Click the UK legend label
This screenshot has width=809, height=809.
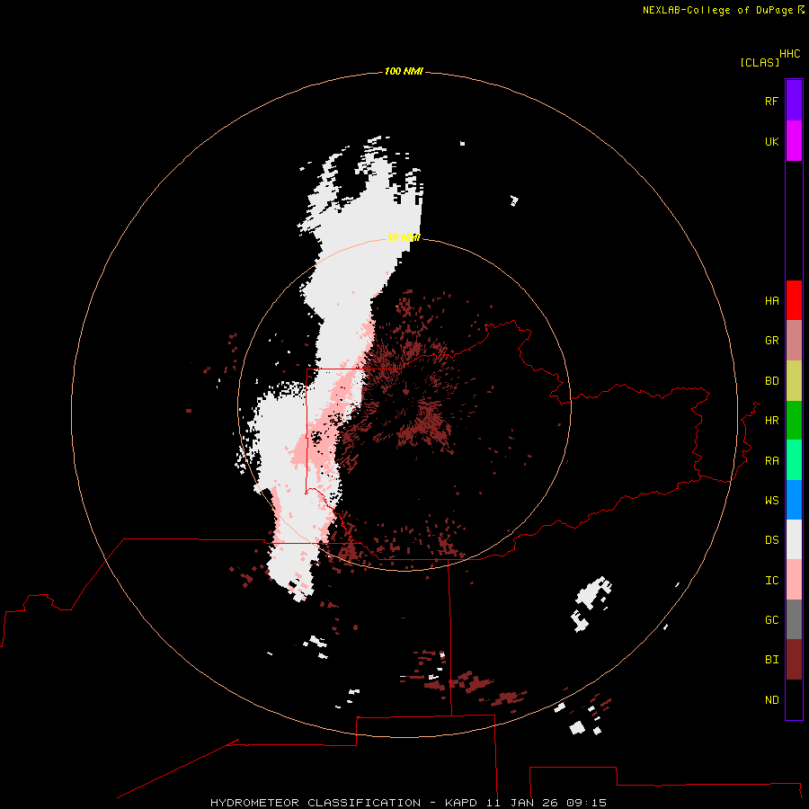click(771, 141)
